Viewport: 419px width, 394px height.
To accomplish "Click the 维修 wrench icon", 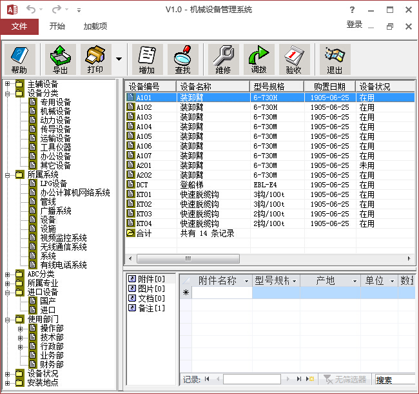I will (x=224, y=59).
